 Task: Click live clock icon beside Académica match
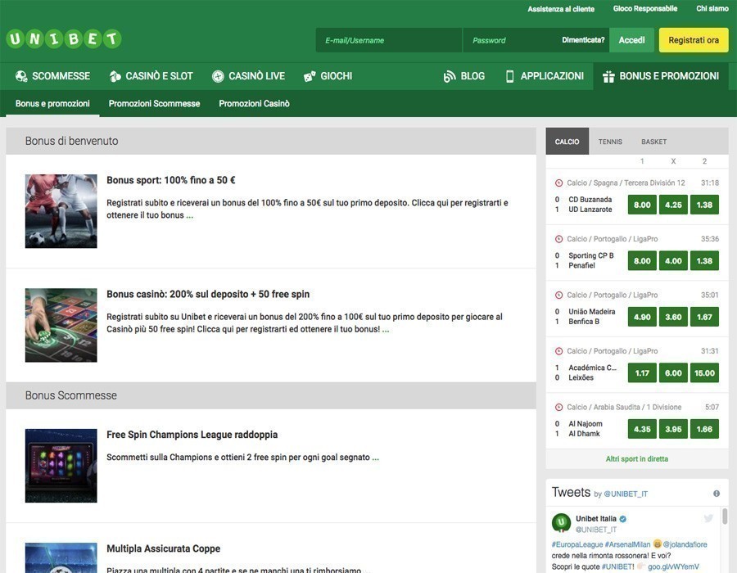pos(558,351)
